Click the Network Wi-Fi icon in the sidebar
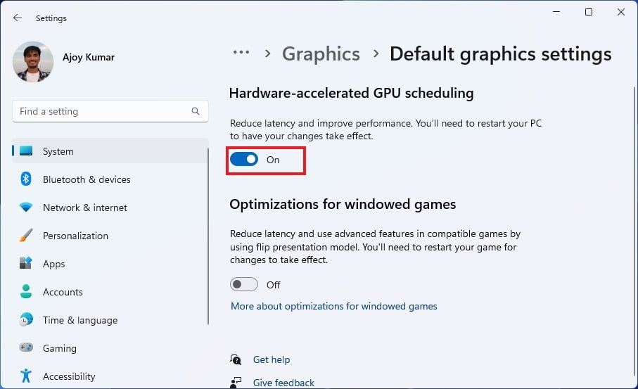The height and width of the screenshot is (389, 638). click(26, 207)
